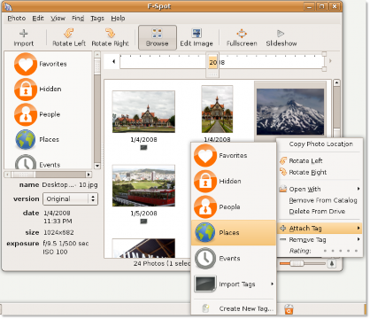This screenshot has height=319, width=370.
Task: Open the Help menu
Action: coord(118,19)
